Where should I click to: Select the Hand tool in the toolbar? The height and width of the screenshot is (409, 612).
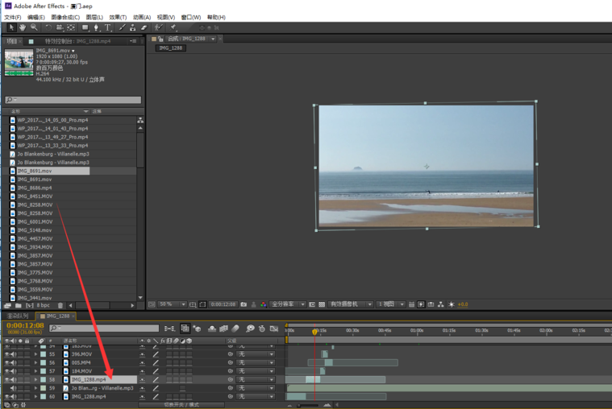23,27
